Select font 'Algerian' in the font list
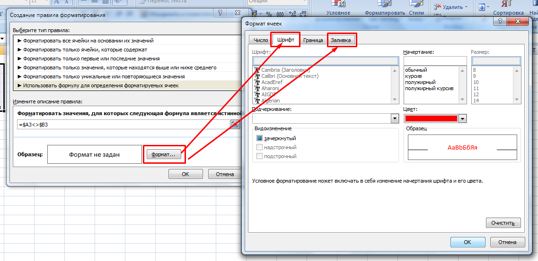Image resolution: width=538 pixels, height=261 pixels. (270, 101)
